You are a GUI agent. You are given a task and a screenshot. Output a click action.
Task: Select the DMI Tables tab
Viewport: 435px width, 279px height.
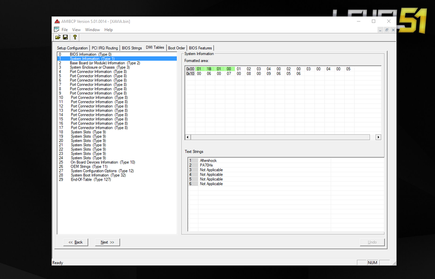[x=155, y=47]
